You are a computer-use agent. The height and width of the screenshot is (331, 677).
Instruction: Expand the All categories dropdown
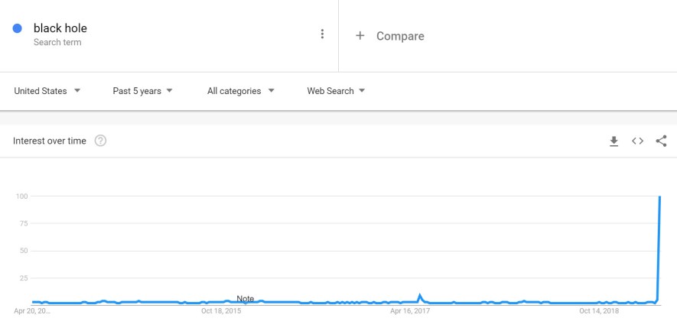[x=240, y=91]
